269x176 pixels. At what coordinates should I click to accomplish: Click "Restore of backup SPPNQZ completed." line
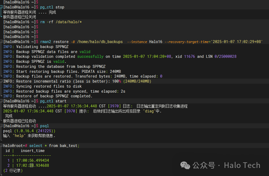tap(54, 96)
